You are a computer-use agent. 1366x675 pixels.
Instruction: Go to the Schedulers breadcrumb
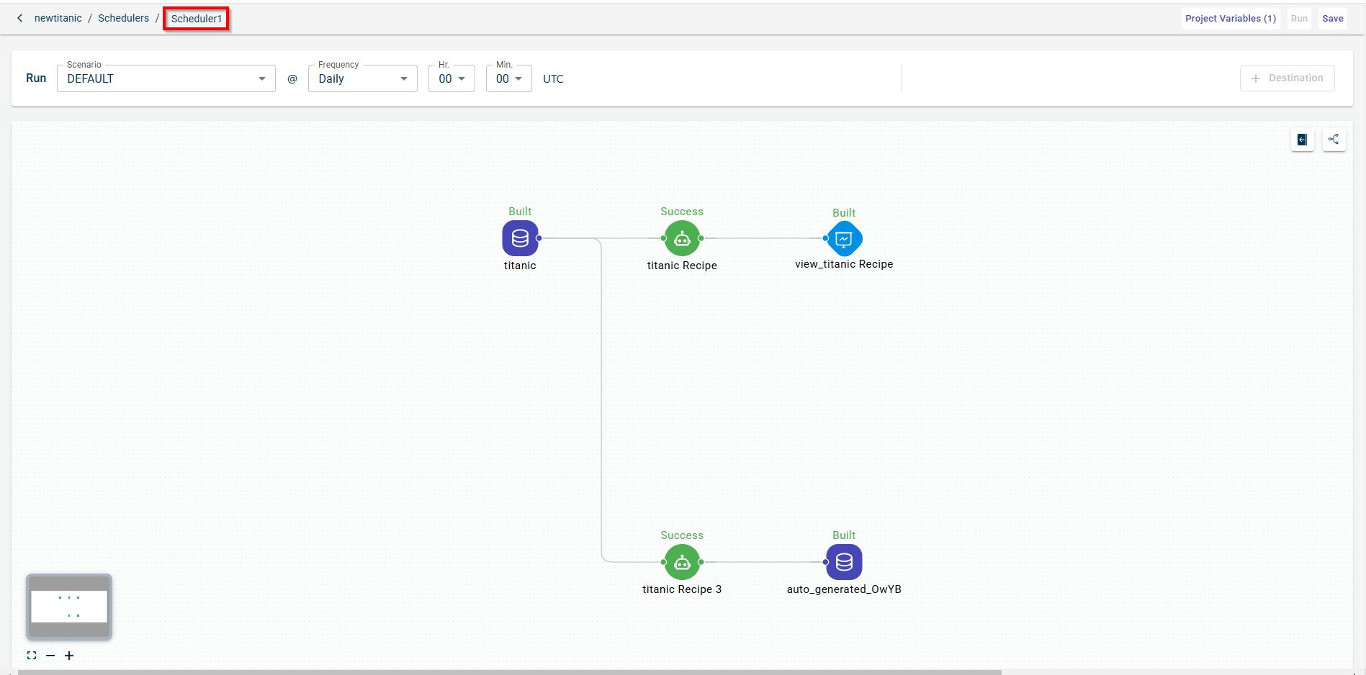coord(123,18)
